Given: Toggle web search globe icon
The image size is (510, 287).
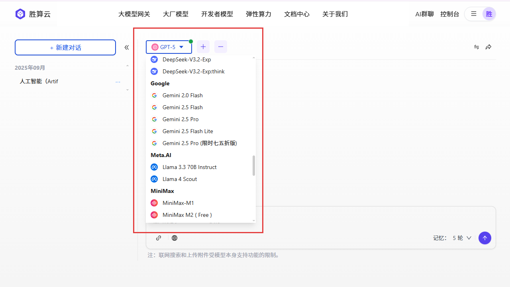Looking at the screenshot, I should [x=175, y=238].
